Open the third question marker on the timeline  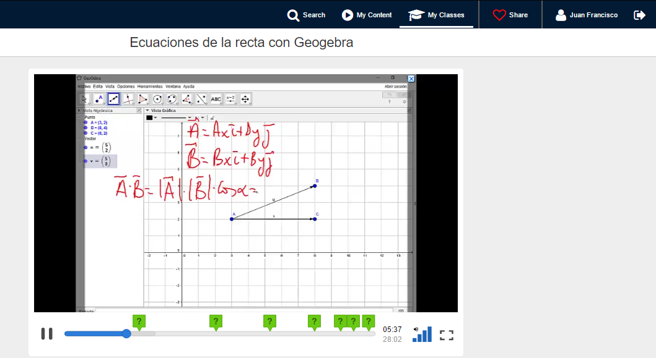(x=270, y=322)
